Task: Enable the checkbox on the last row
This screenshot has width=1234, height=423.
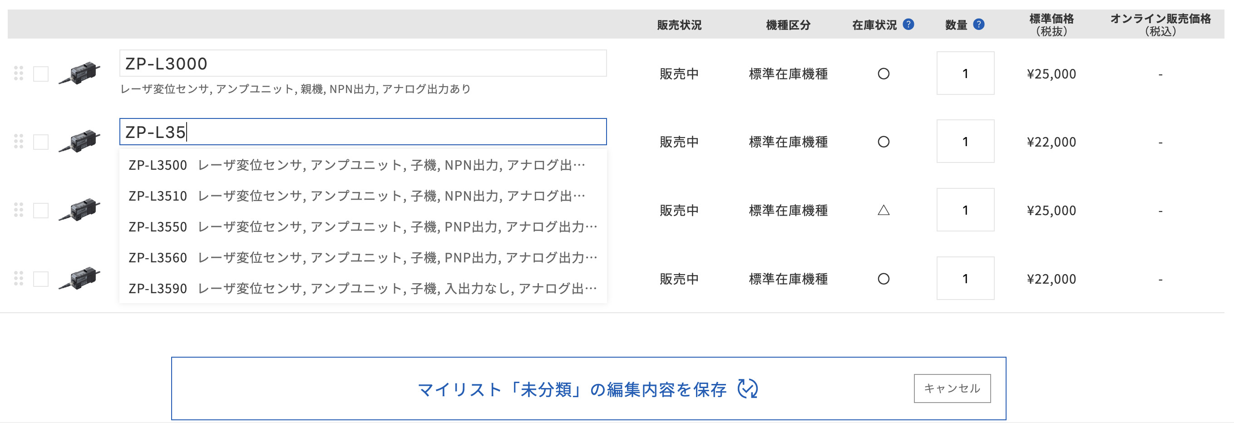Action: (x=41, y=277)
